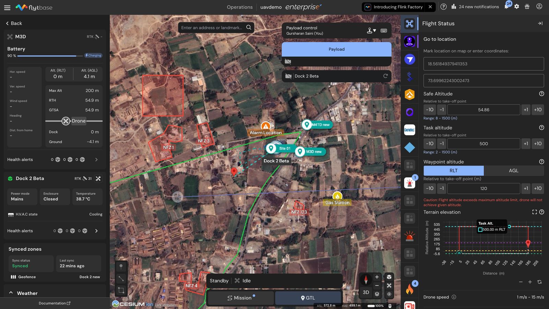
Task: Toggle the 3D cube view button
Action: [x=389, y=277]
